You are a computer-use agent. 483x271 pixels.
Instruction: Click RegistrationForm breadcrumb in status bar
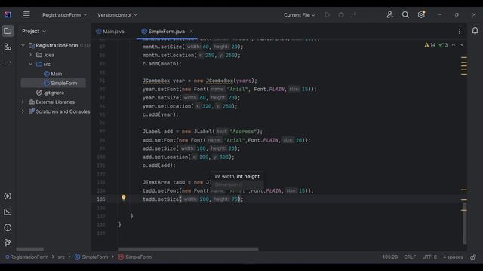coord(27,257)
